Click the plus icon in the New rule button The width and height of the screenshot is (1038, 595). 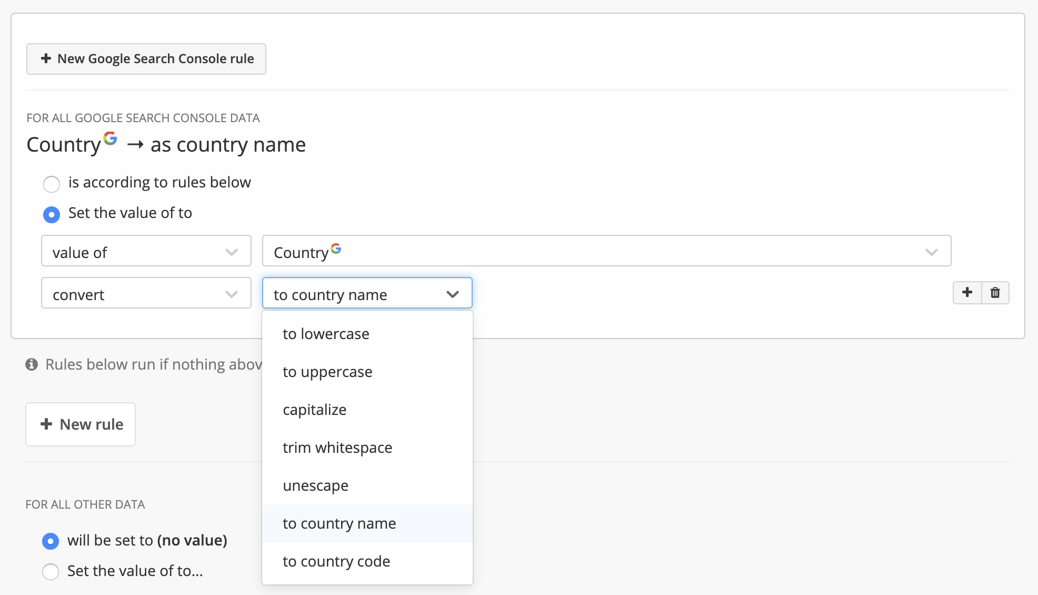point(46,424)
